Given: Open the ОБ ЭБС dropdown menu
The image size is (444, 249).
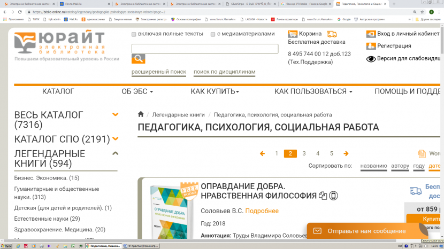Looking at the screenshot, I should click(137, 91).
